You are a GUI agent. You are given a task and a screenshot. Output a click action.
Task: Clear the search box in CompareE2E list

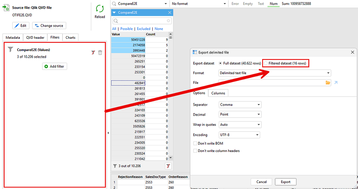[x=169, y=21]
